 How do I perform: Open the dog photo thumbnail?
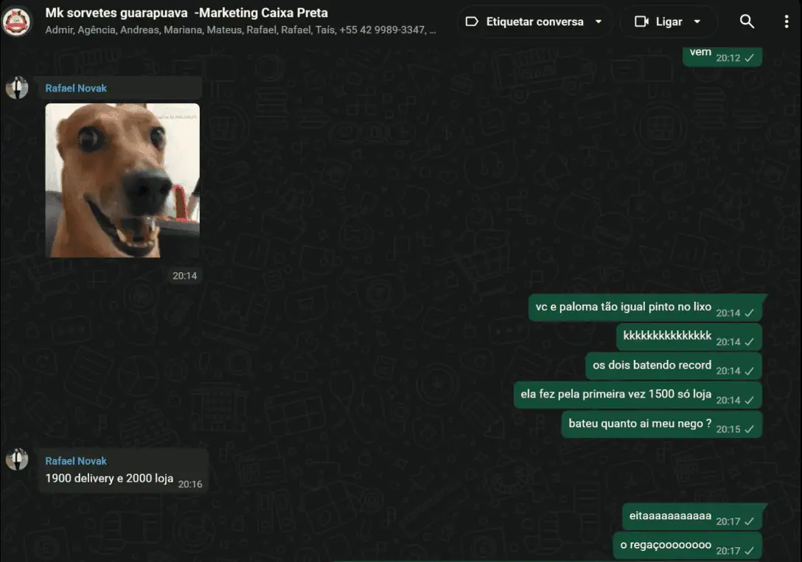(122, 180)
